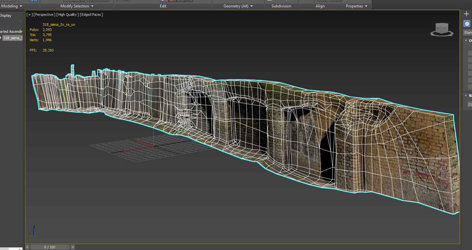
Task: Open the [High Quality] viewport label menu
Action: (67, 14)
